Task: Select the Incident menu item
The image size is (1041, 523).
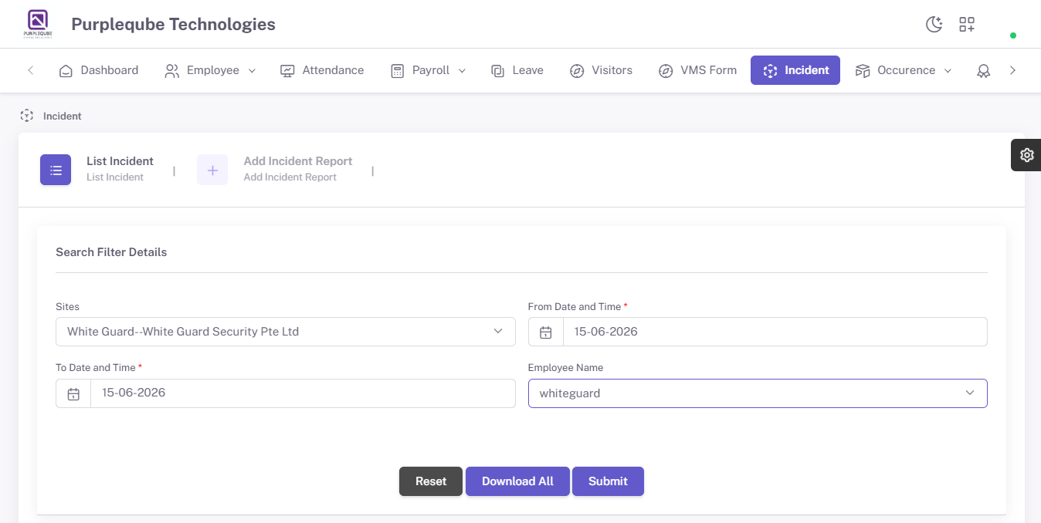Action: coord(795,70)
